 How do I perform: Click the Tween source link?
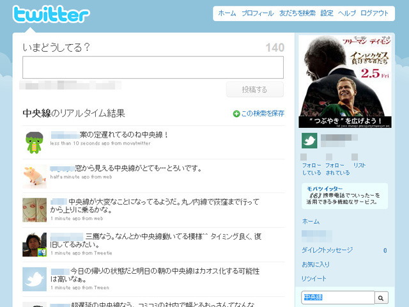coord(102,288)
